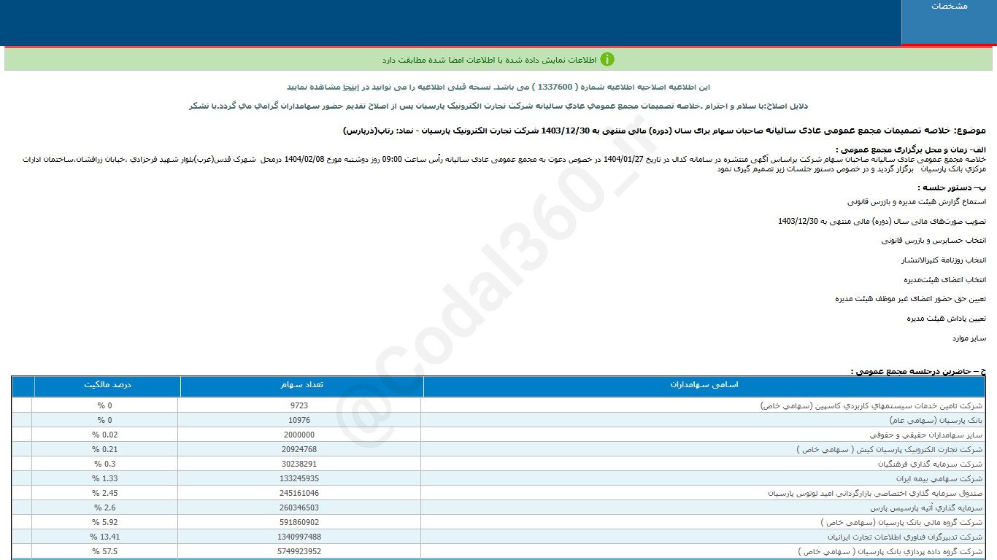Click the درصد مالکیت column header
Viewport: 997px width, 560px height.
(107, 385)
